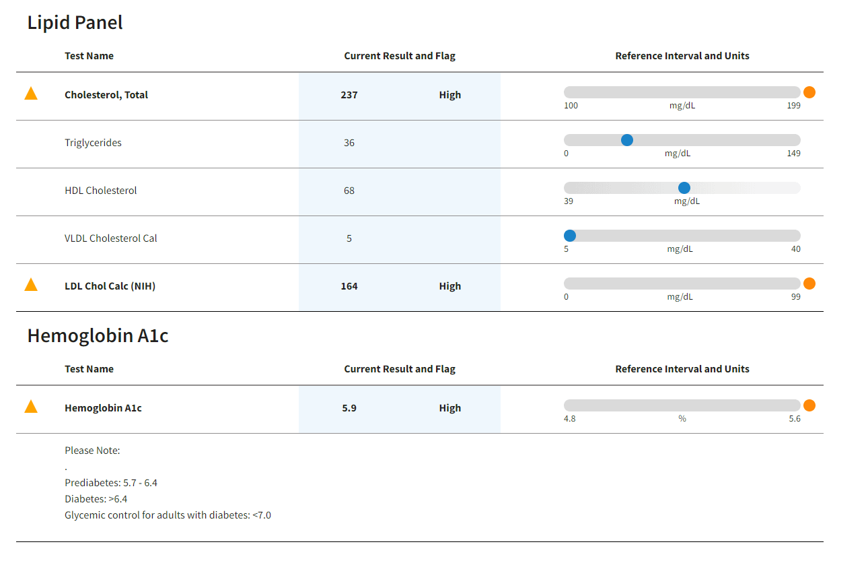Click the Hemoglobin A1c section heading
This screenshot has height=565, width=868.
coord(98,335)
